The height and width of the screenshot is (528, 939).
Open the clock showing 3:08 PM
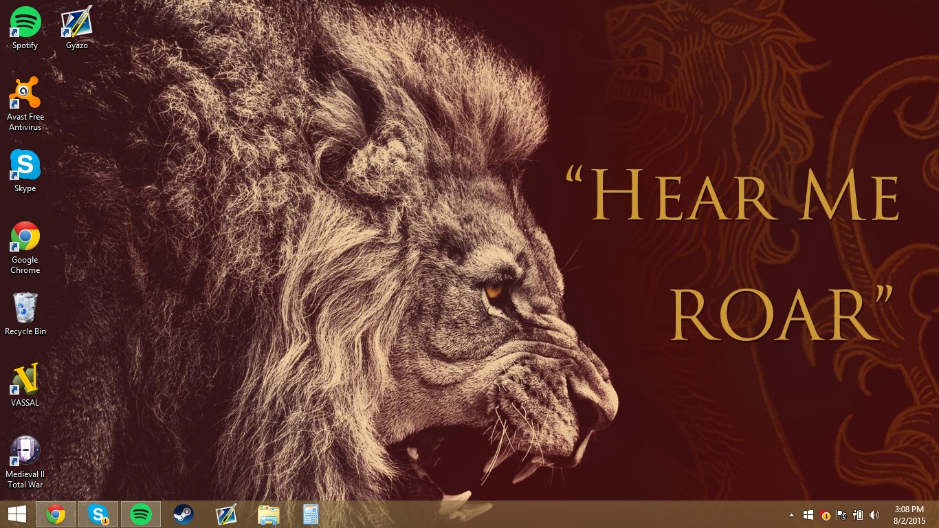910,514
